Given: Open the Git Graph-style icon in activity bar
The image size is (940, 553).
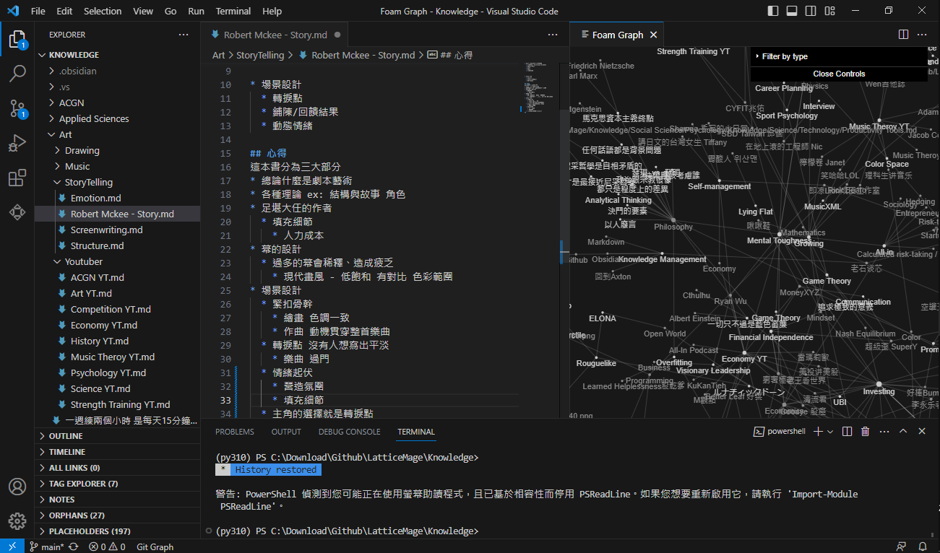Looking at the screenshot, I should pos(17,212).
